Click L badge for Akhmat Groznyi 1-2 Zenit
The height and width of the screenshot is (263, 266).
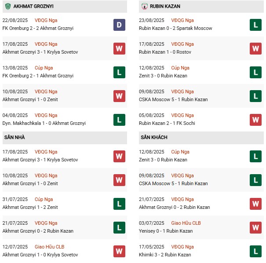(x=119, y=203)
